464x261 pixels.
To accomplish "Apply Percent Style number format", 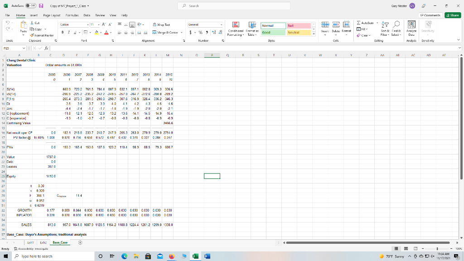I will [x=200, y=33].
